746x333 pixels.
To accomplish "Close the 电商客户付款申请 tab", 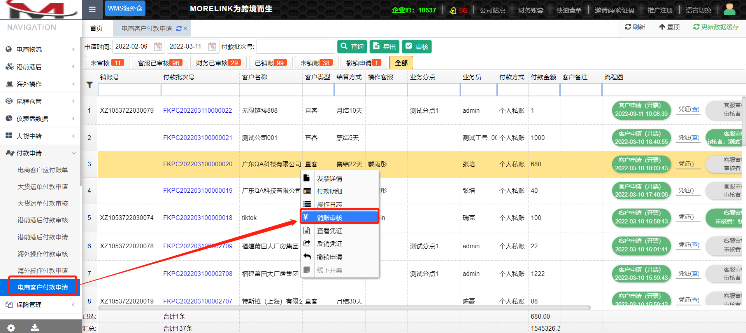I will click(185, 28).
